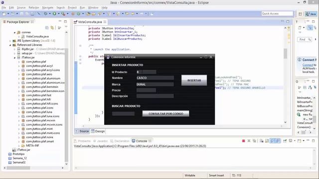This screenshot has width=319, height=179.
Task: Select the Declaration tab
Action: [x=120, y=141]
